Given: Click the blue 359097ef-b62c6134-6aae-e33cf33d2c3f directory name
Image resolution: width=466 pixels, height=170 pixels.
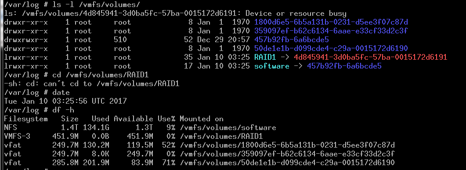Looking at the screenshot, I should 331,31.
